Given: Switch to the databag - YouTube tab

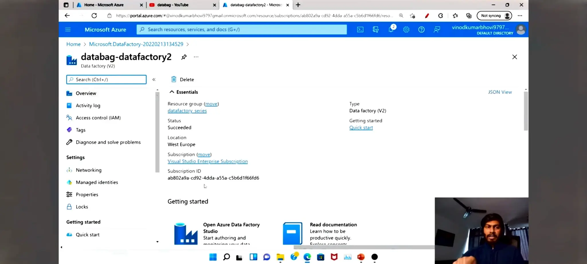Looking at the screenshot, I should (x=173, y=5).
